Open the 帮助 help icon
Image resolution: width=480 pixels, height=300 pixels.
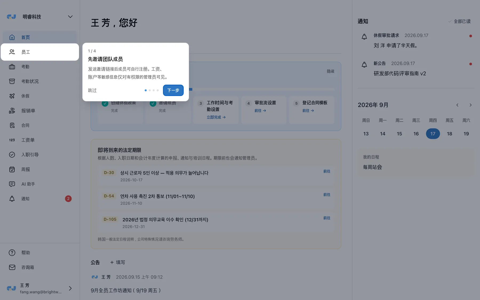(12, 253)
